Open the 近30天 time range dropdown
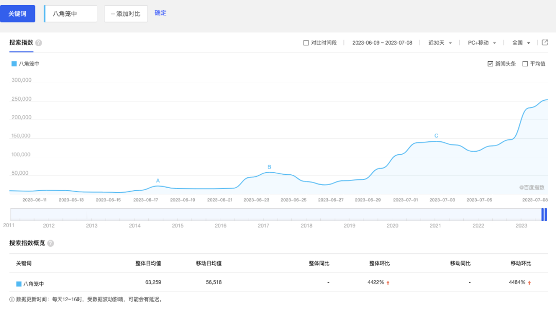This screenshot has width=556, height=311. [x=440, y=43]
